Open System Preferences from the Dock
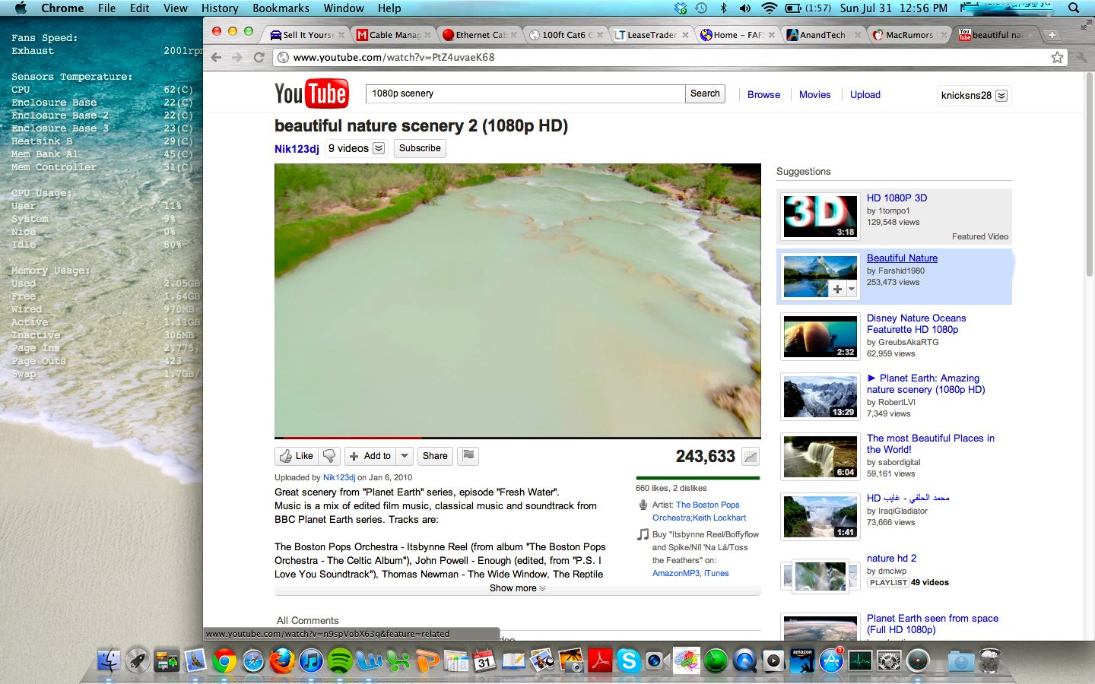 coord(889,660)
